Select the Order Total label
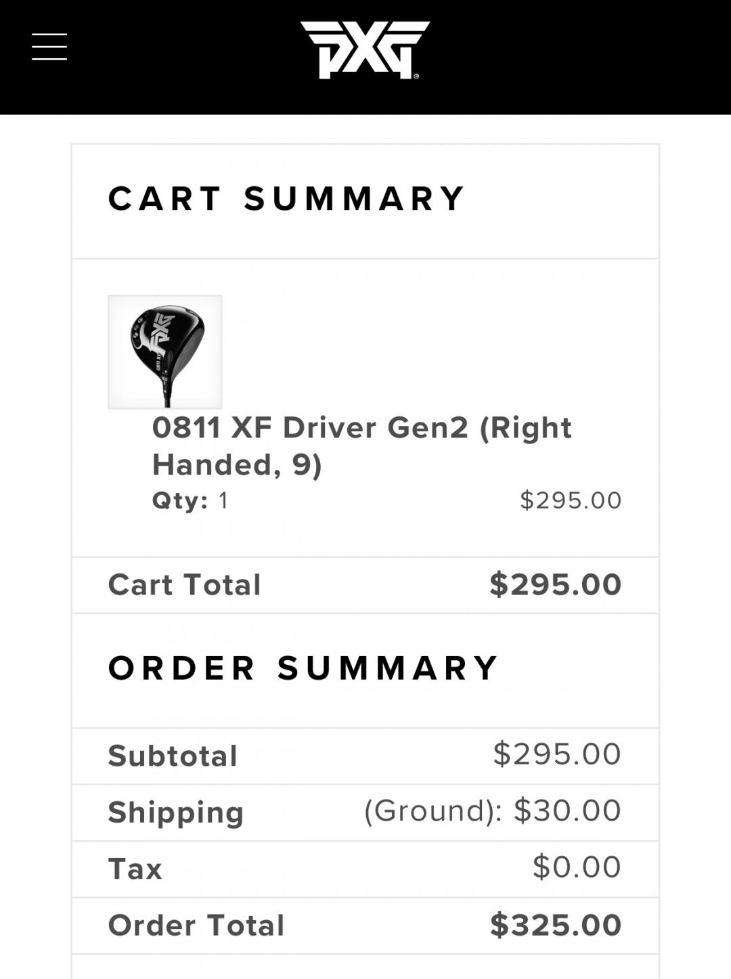731x979 pixels. (196, 926)
